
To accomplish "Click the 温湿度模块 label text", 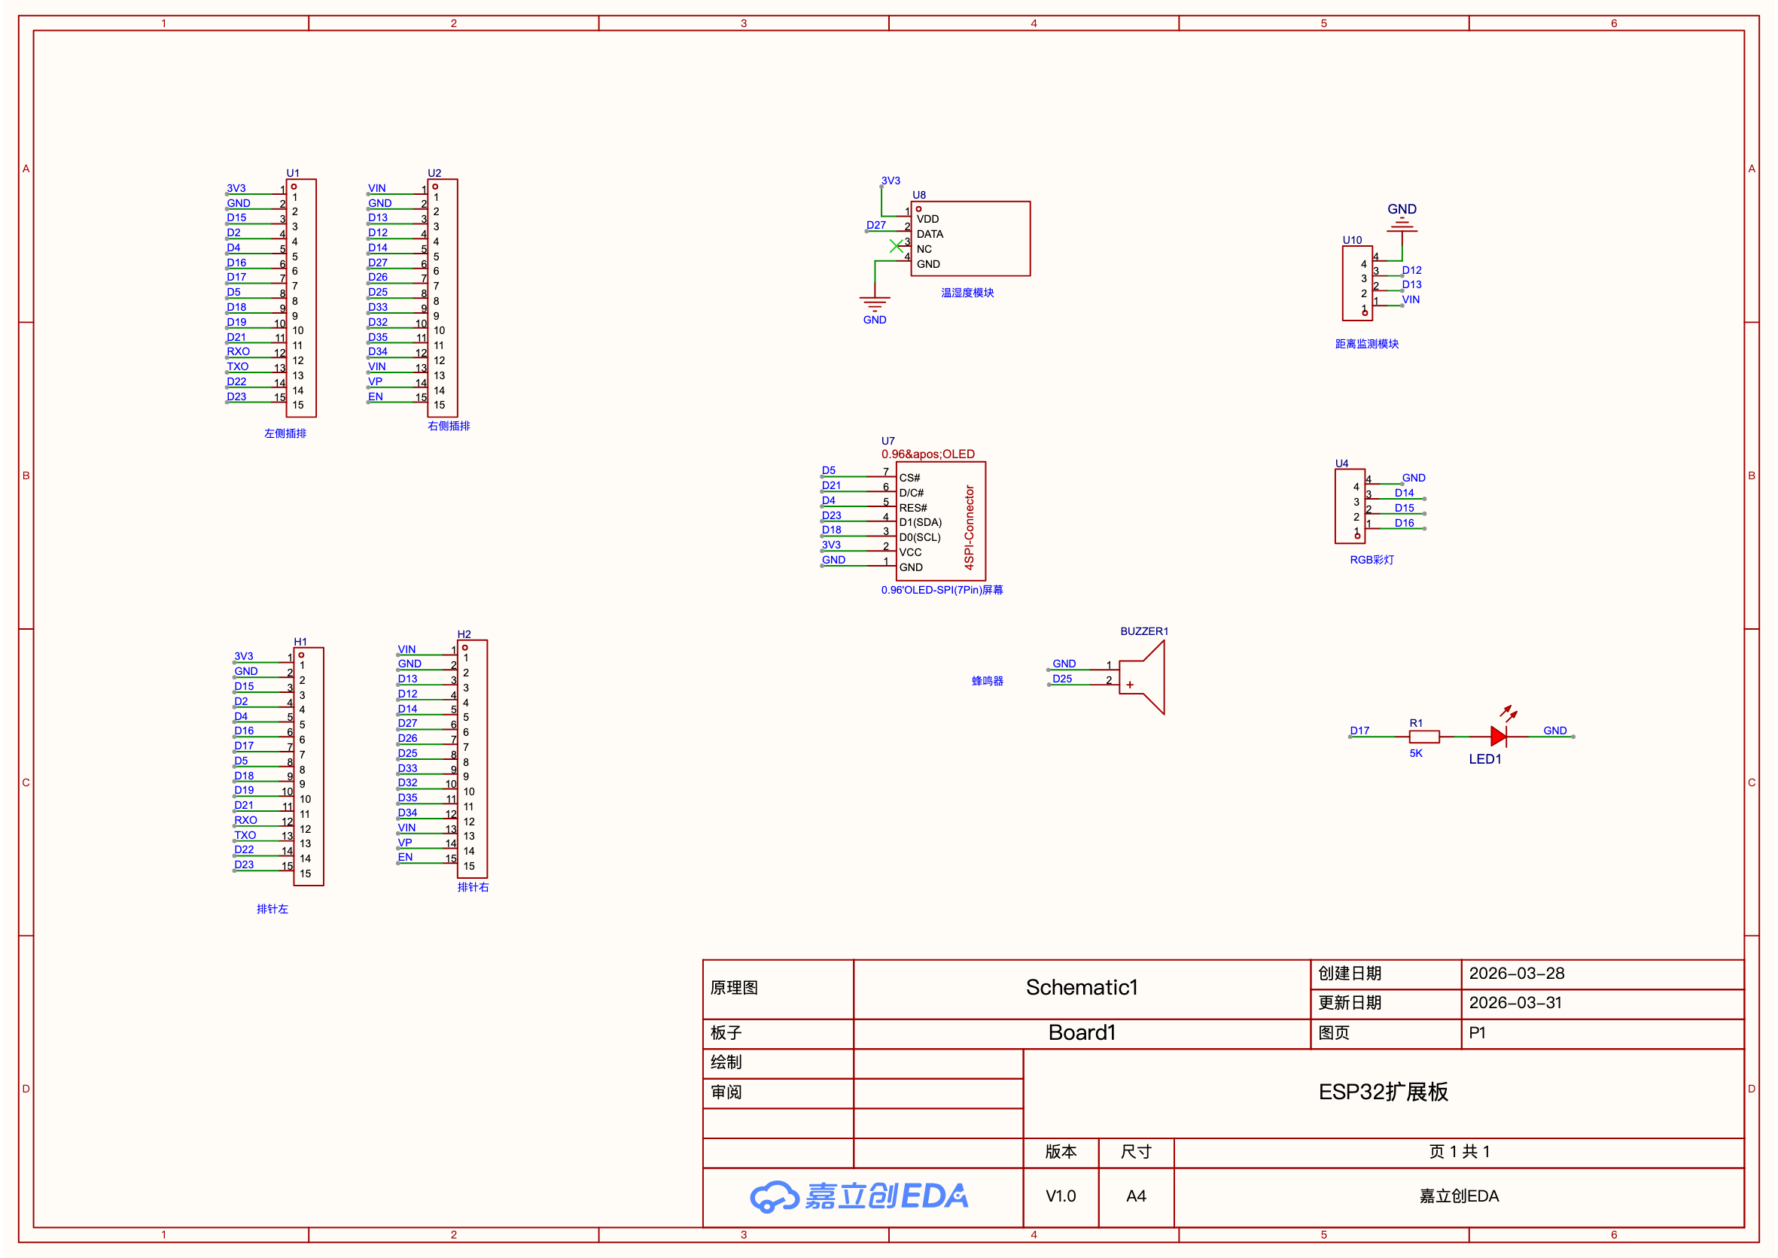I will (x=967, y=293).
